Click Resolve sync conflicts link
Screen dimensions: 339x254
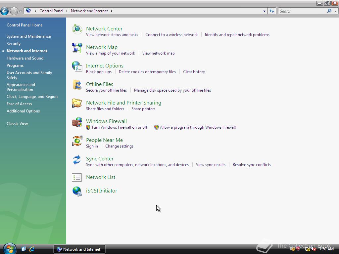click(252, 165)
